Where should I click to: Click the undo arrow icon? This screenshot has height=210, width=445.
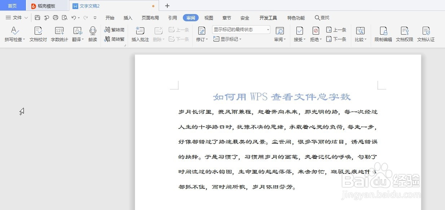click(73, 18)
